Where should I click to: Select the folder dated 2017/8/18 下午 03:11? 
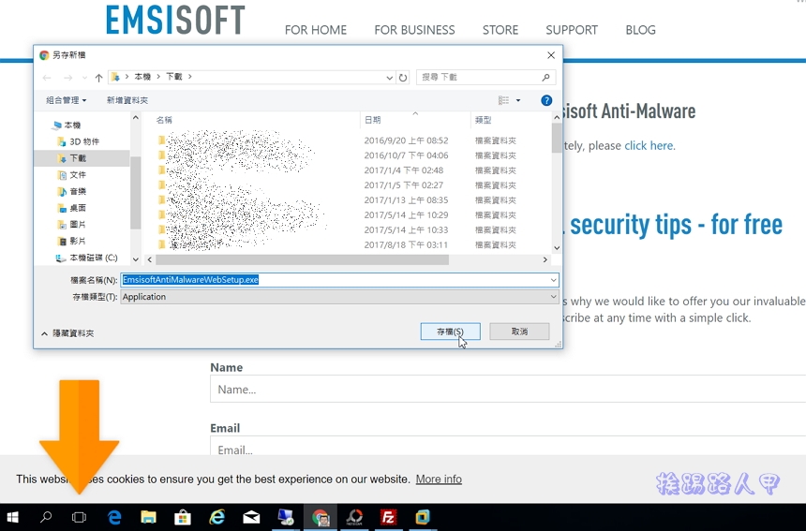[x=336, y=244]
